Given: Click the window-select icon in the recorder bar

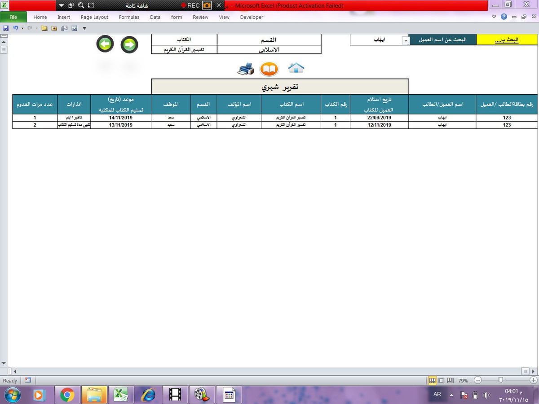Looking at the screenshot, I should point(71,5).
